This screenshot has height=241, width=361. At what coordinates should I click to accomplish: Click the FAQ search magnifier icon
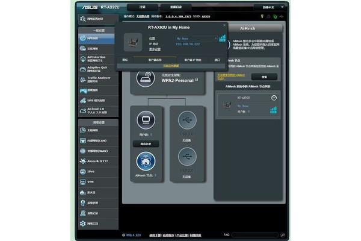283,235
